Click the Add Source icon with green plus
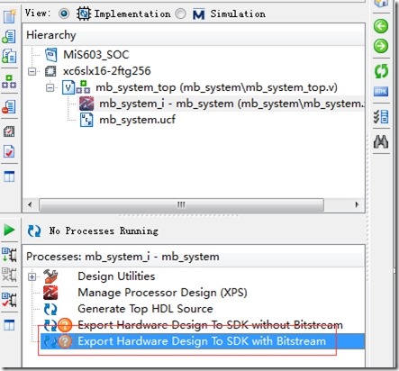Viewport: 399px width, 371px height. [x=9, y=37]
